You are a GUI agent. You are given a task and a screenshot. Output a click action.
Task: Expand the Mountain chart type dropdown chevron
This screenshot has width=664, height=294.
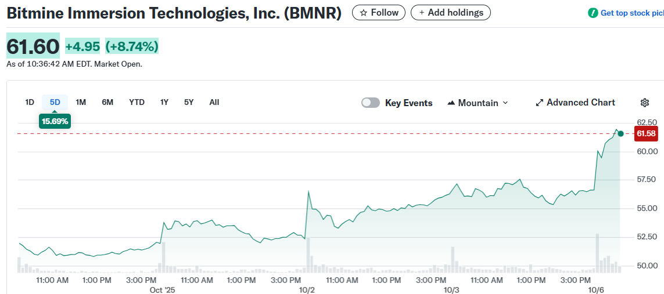505,103
